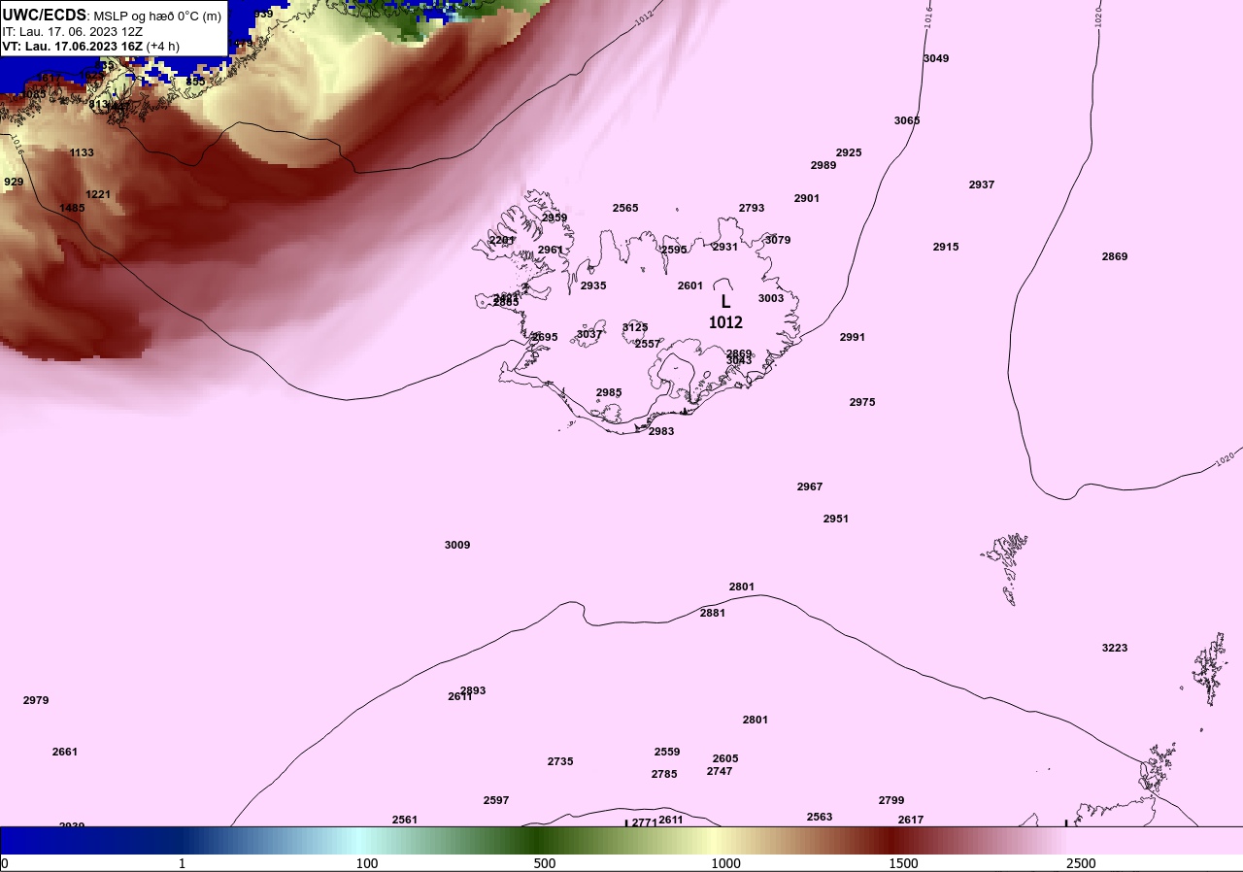This screenshot has height=872, width=1243.
Task: Click the 2561 height value
Action: coord(405,820)
